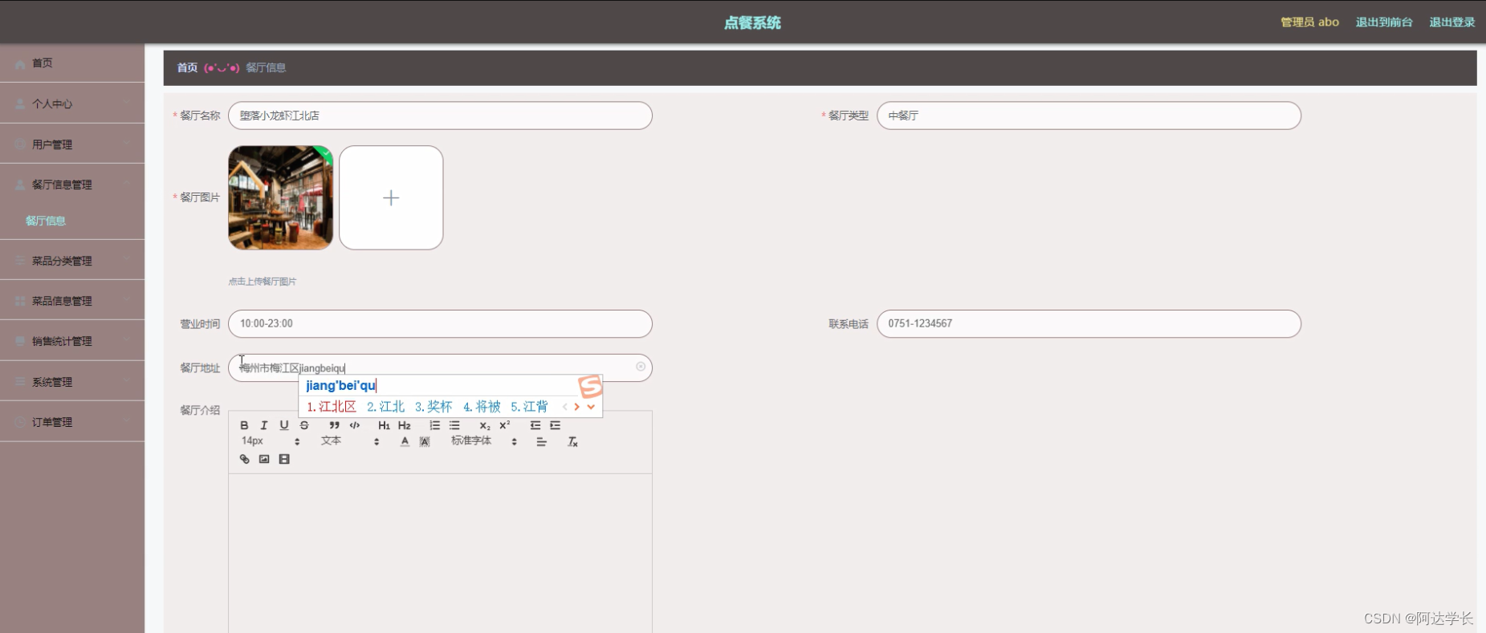Focus the 联系电话 input field
1486x633 pixels.
(x=1089, y=323)
